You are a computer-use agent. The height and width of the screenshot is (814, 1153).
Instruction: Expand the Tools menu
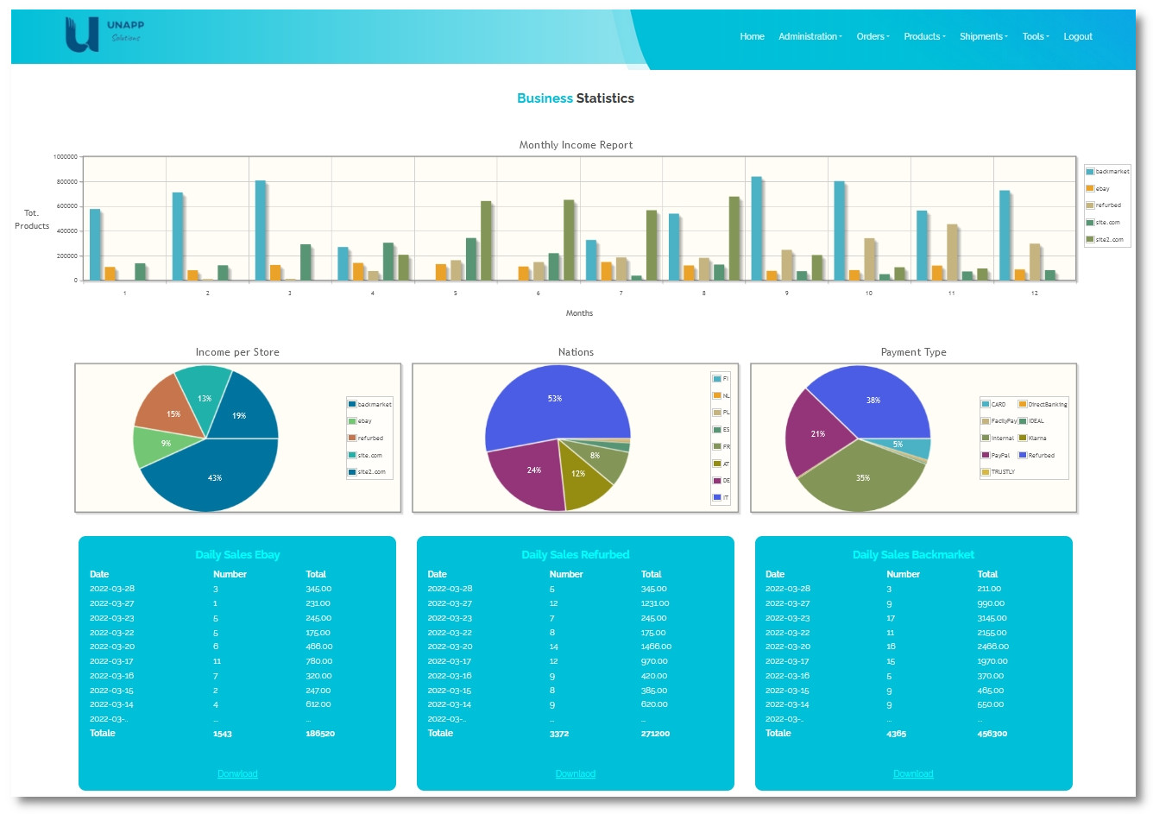click(1035, 36)
